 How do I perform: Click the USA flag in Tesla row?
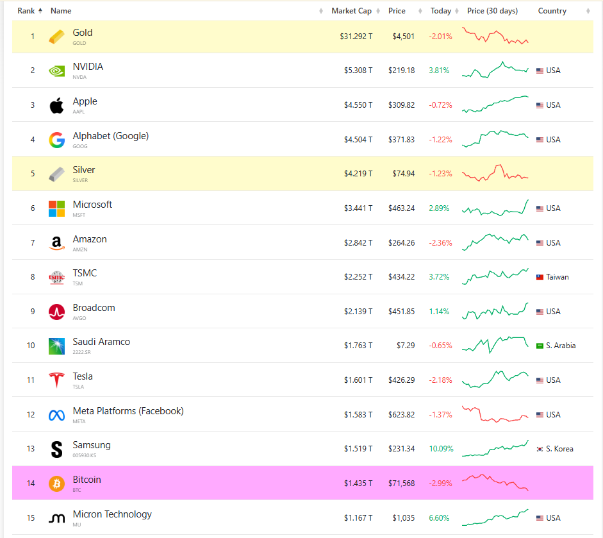(540, 380)
